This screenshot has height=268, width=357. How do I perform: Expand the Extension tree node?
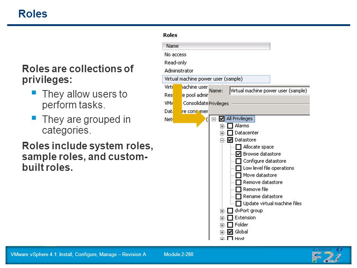coord(222,218)
